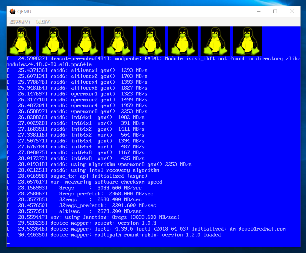Close the QEMU window

(292, 11)
